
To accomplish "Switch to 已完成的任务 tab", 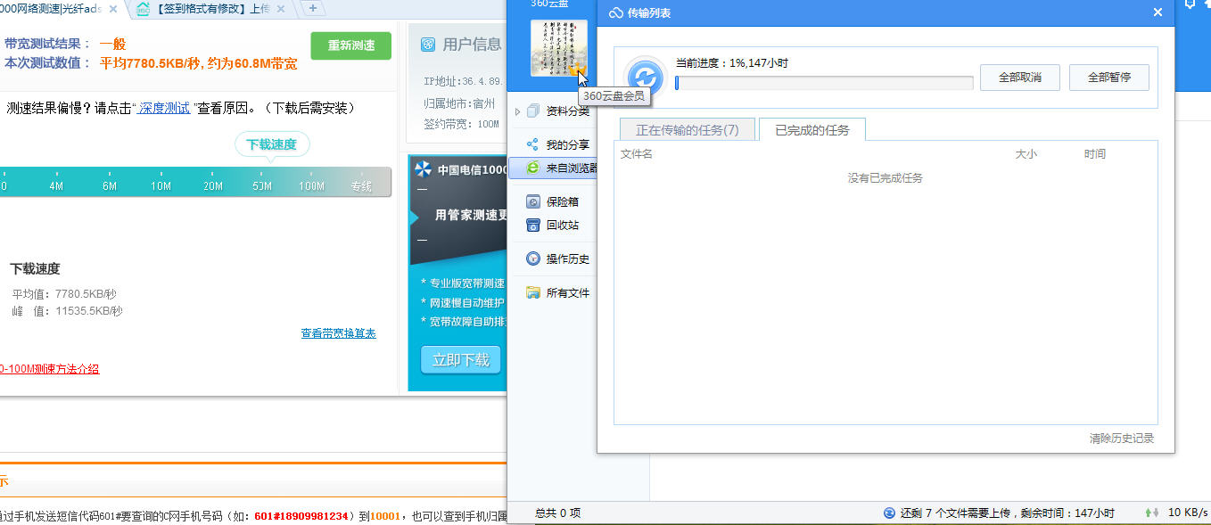I will pos(812,130).
